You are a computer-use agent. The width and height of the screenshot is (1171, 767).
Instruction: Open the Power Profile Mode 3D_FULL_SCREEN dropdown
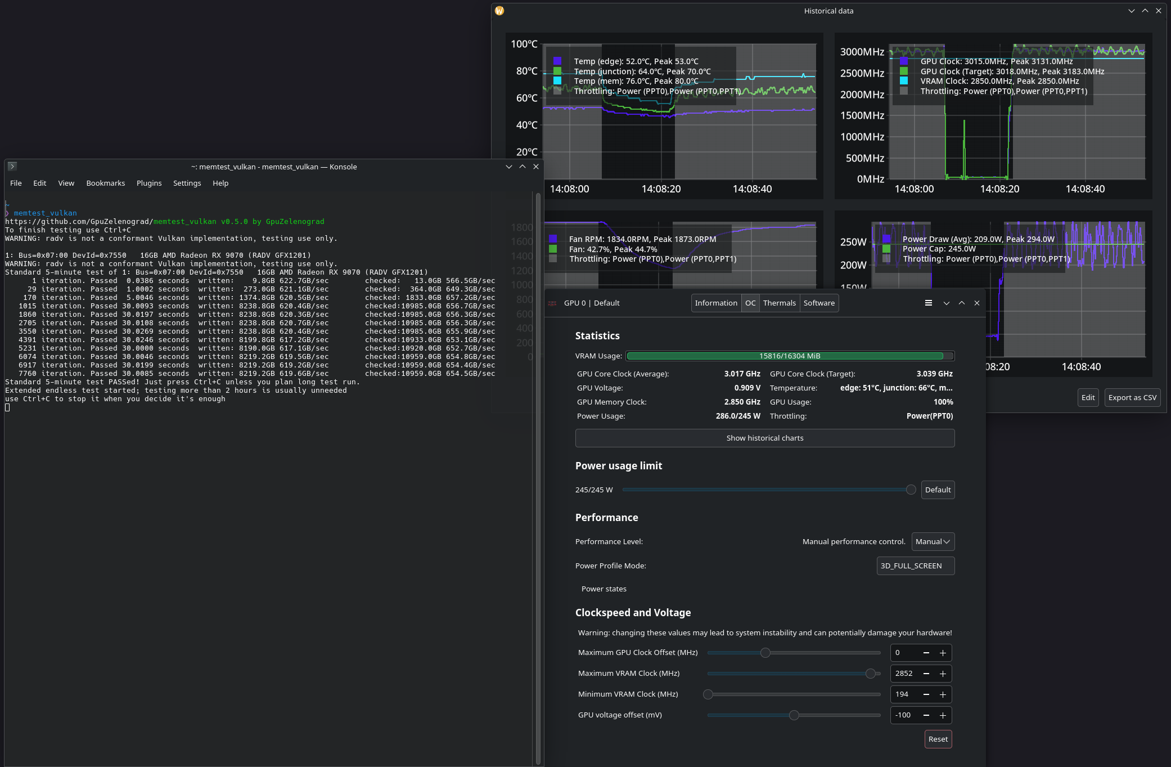(x=916, y=566)
